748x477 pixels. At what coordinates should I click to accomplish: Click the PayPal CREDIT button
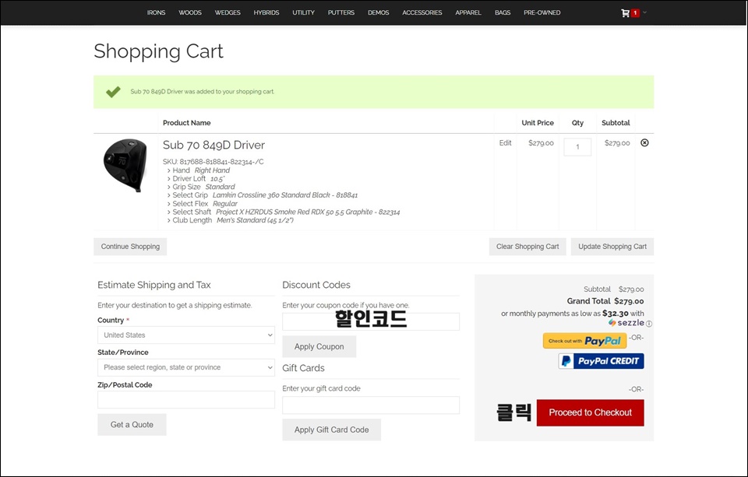click(x=601, y=361)
